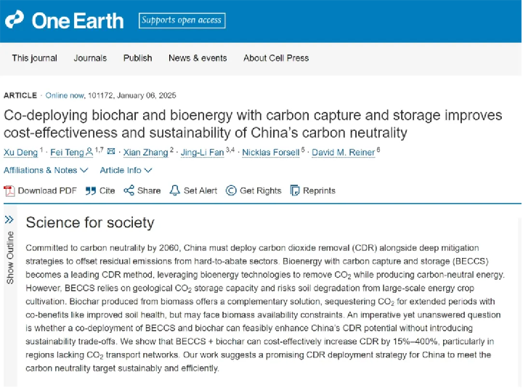523x388 pixels.
Task: Click the copyright Get Rights icon
Action: (x=231, y=190)
